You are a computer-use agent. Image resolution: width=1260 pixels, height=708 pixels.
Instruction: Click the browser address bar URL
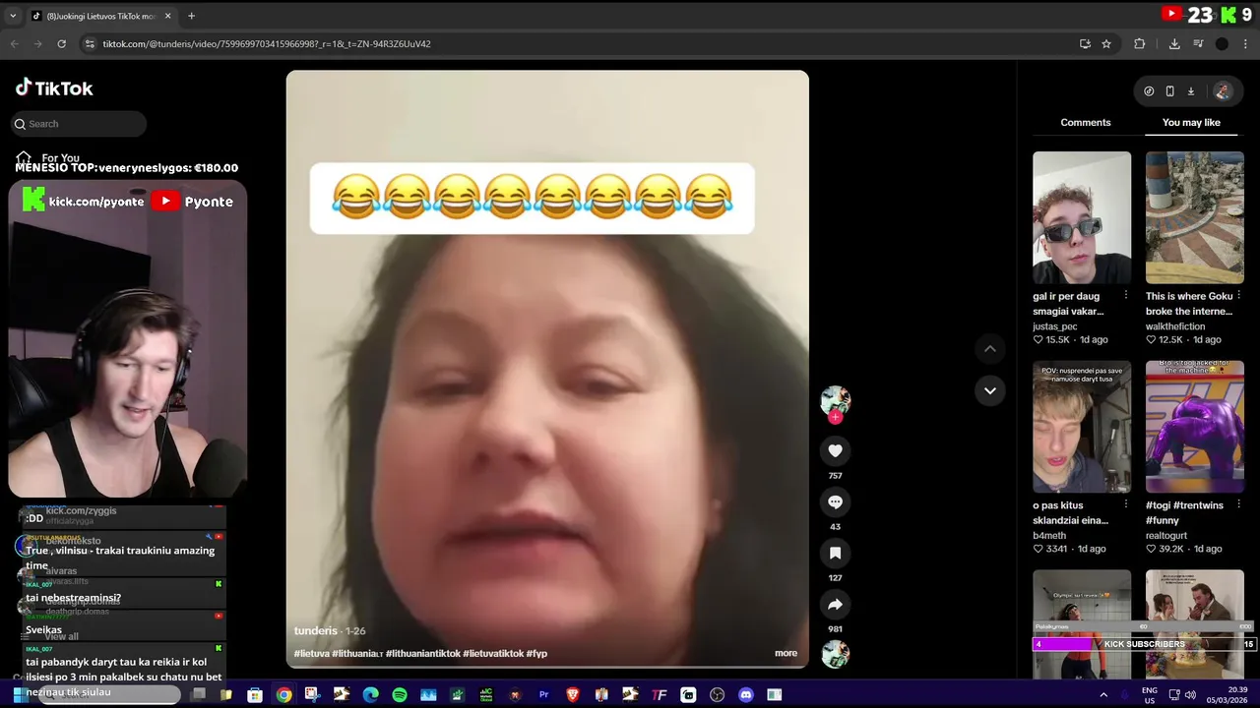click(x=267, y=43)
